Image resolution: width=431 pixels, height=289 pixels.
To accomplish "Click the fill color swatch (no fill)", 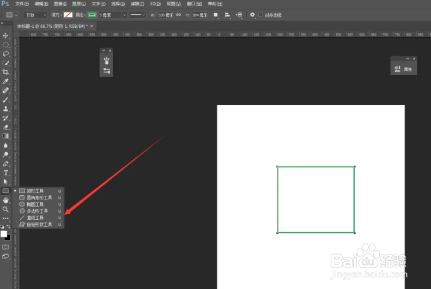I will 68,15.
